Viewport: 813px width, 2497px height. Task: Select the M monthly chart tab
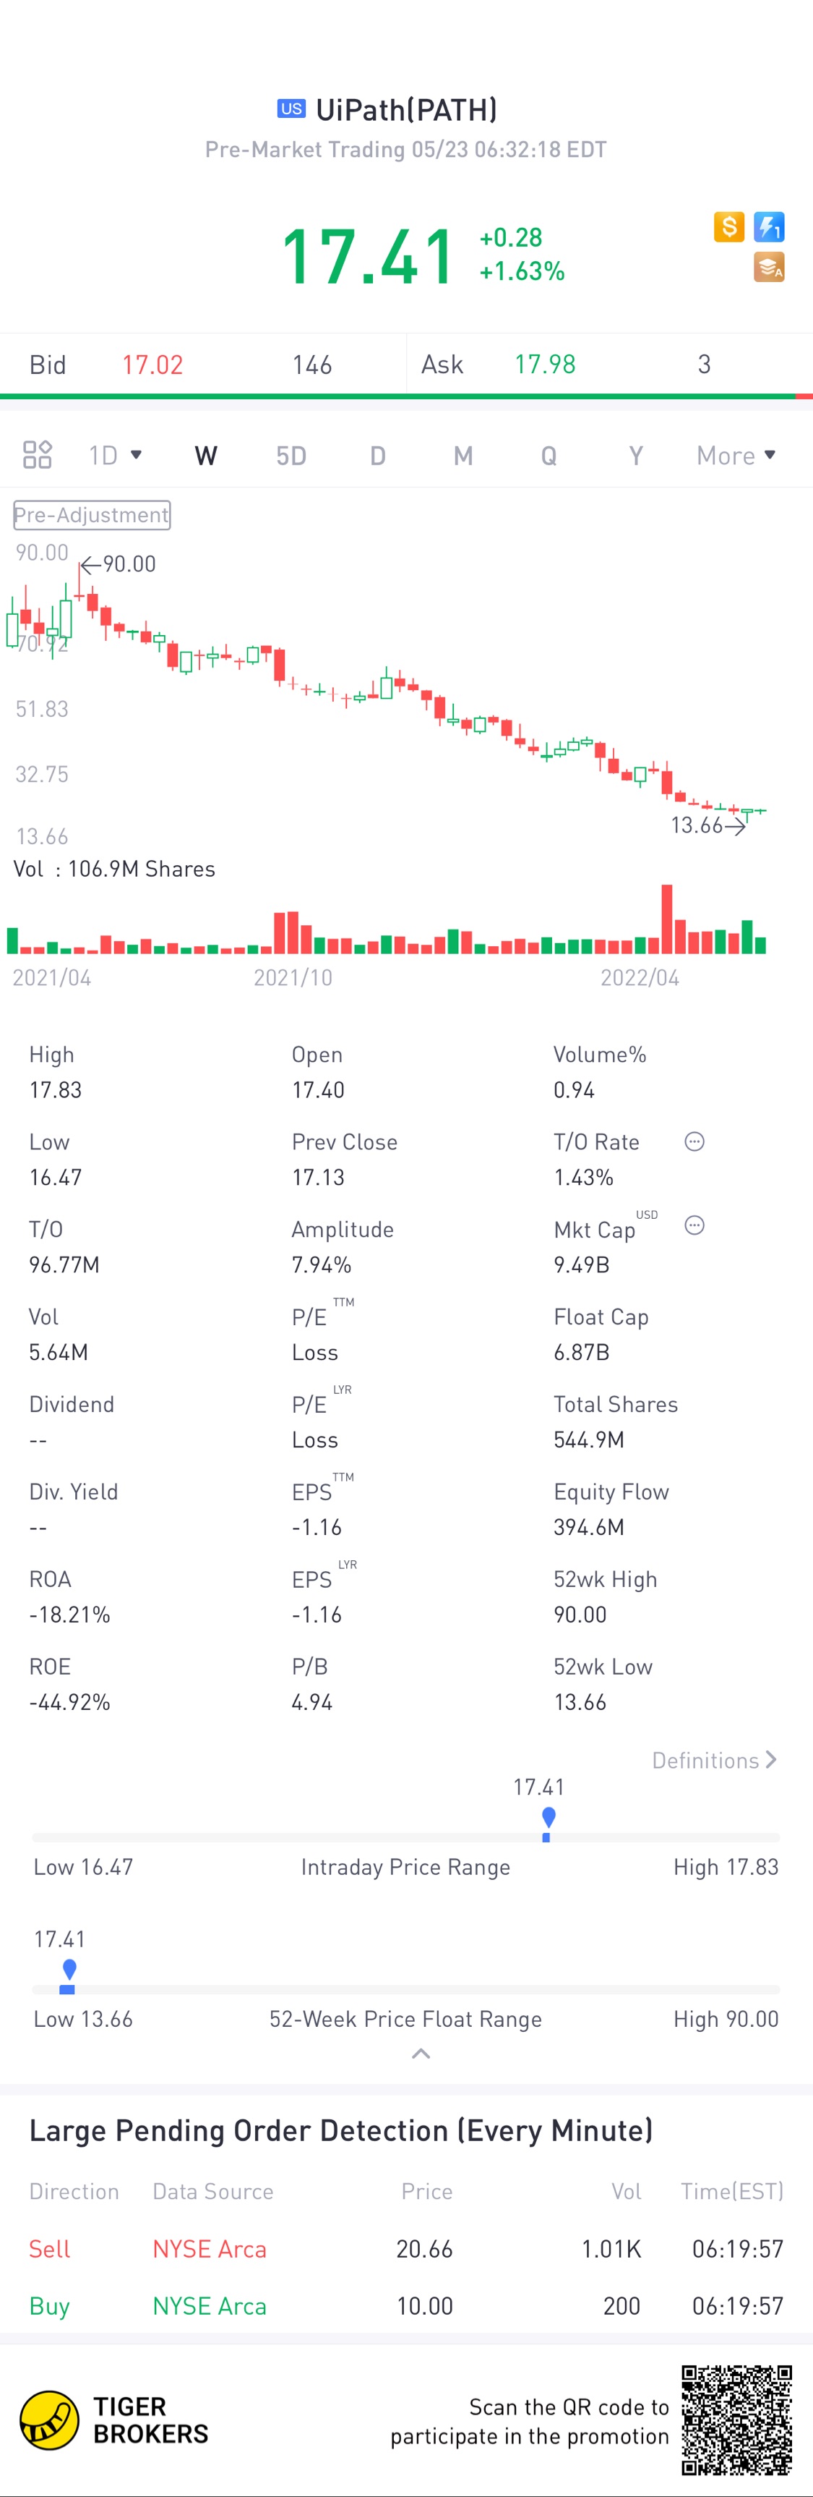[x=464, y=456]
